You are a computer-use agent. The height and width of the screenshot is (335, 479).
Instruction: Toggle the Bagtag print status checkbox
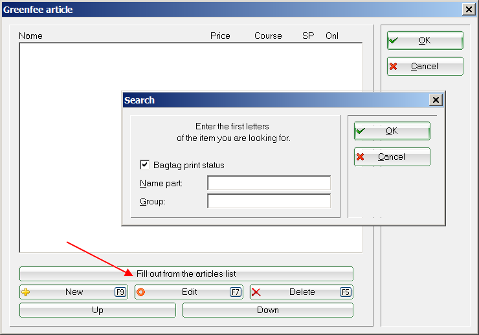(x=145, y=165)
